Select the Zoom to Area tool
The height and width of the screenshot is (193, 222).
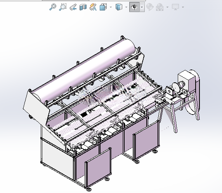point(63,7)
